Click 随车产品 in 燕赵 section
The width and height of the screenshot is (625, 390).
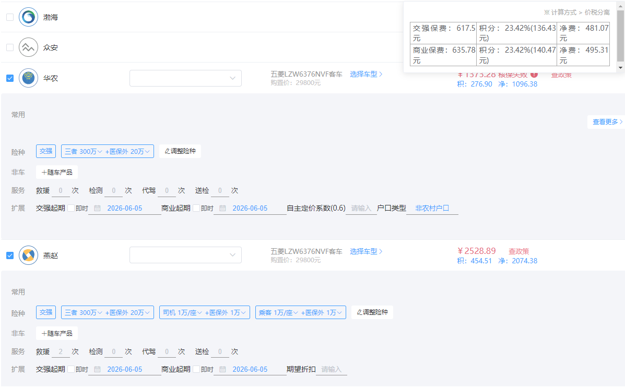[57, 334]
